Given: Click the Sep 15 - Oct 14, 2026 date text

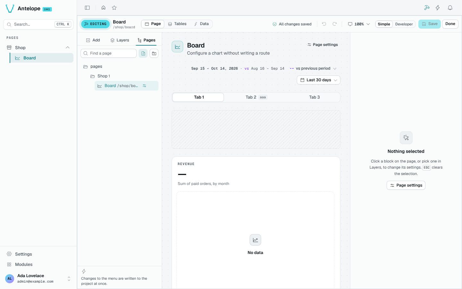Looking at the screenshot, I should pyautogui.click(x=214, y=68).
